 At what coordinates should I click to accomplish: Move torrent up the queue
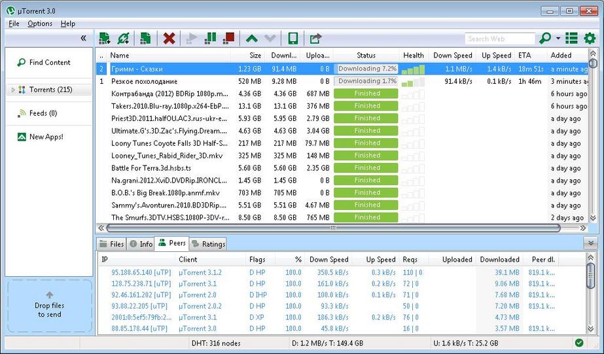(251, 38)
